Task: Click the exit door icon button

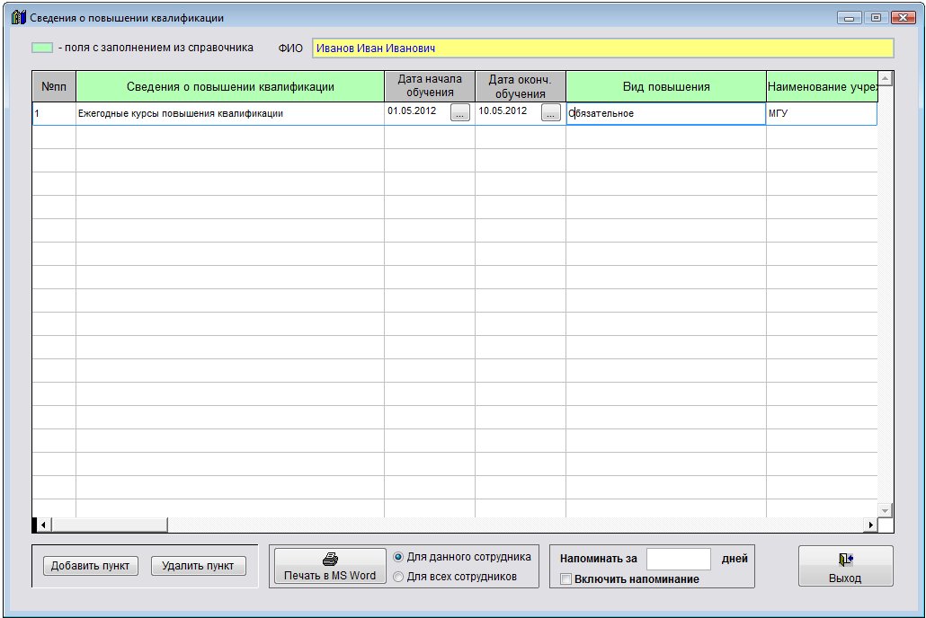Action: click(845, 559)
